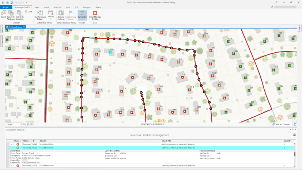Click the Symbolize button
302x170 pixels.
tap(82, 15)
